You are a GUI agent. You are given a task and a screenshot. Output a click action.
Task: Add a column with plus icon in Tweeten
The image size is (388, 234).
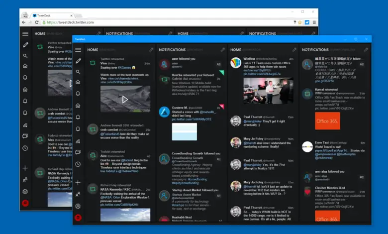coord(78,183)
